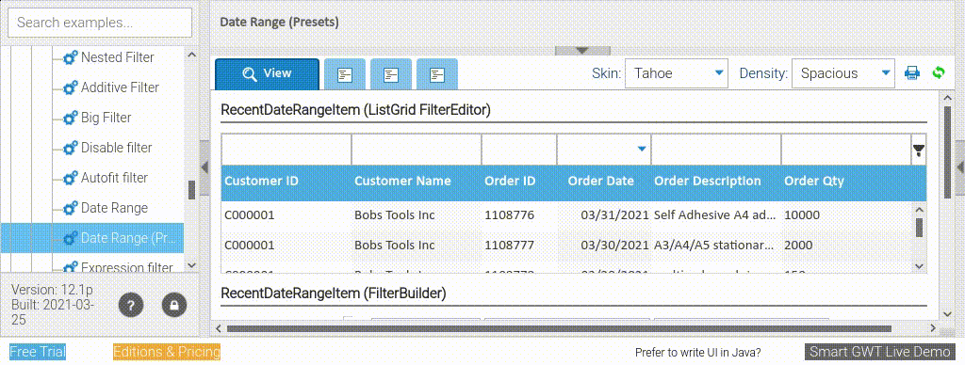Open Editions & Pricing link
This screenshot has height=365, width=965.
167,352
